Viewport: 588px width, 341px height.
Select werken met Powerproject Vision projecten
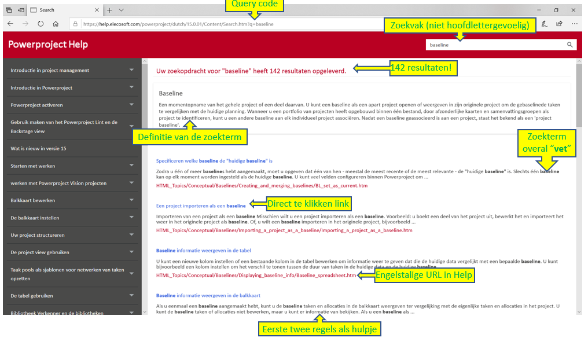(58, 184)
